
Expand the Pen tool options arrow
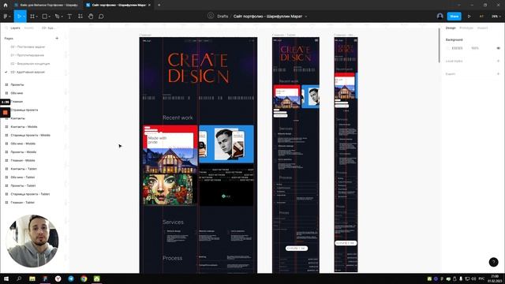point(62,17)
